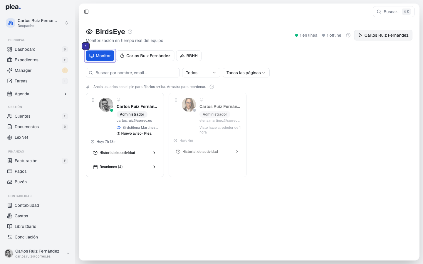The height and width of the screenshot is (264, 423).
Task: Switch to Carlos Ruiz Fernández timer tab
Action: 145,56
